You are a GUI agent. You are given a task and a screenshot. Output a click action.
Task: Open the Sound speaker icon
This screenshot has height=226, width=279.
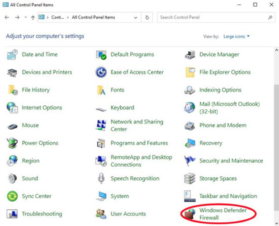coord(12,179)
